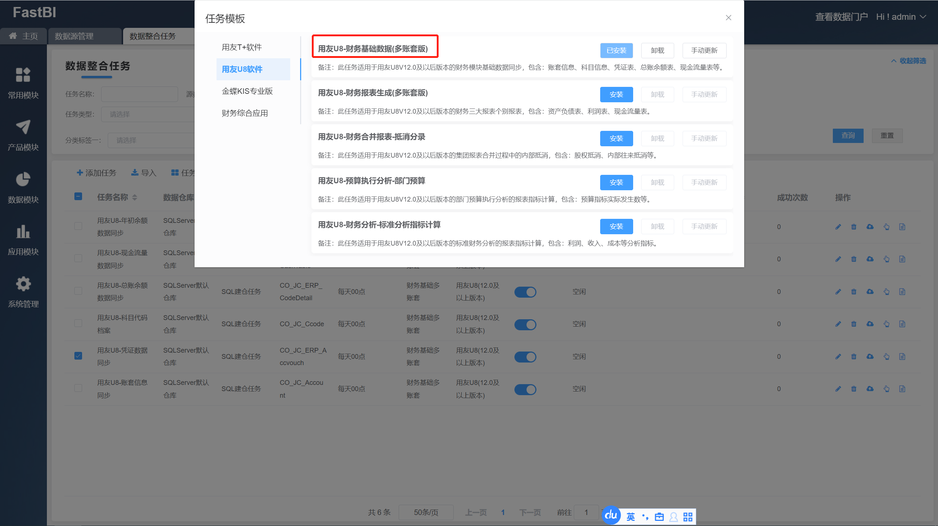The width and height of the screenshot is (938, 526).
Task: Collapse filters with 收起筛选
Action: pos(908,61)
